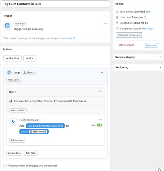Expand the Recipe category panel
The height and width of the screenshot is (171, 164).
[x=138, y=57]
